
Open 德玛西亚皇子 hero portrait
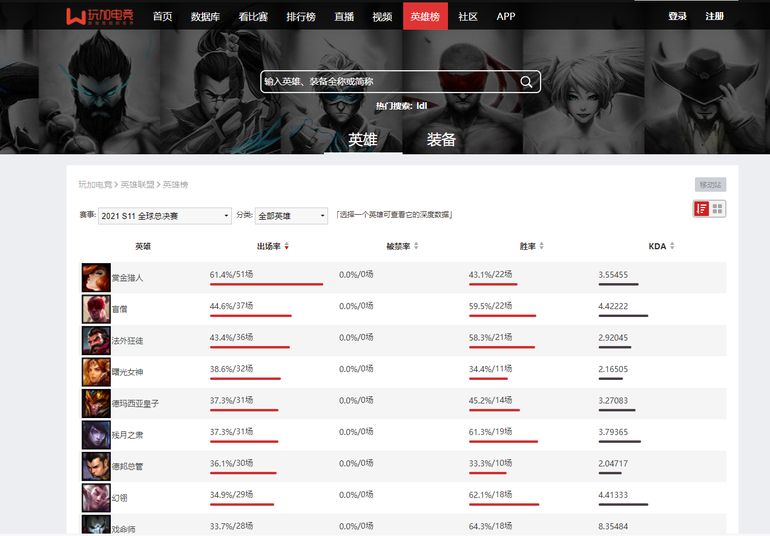point(96,404)
